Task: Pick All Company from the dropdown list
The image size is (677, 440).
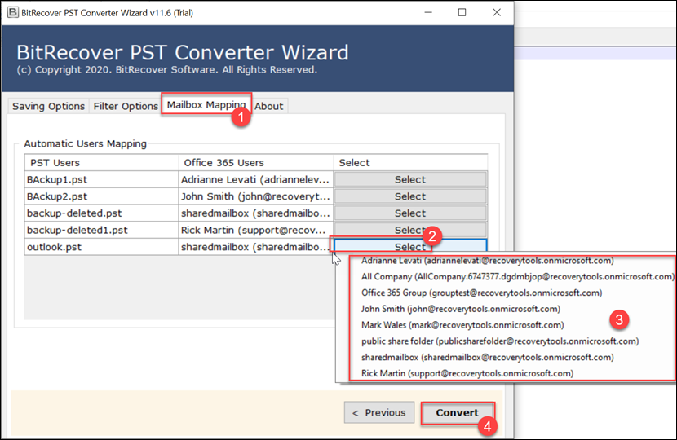Action: point(517,277)
